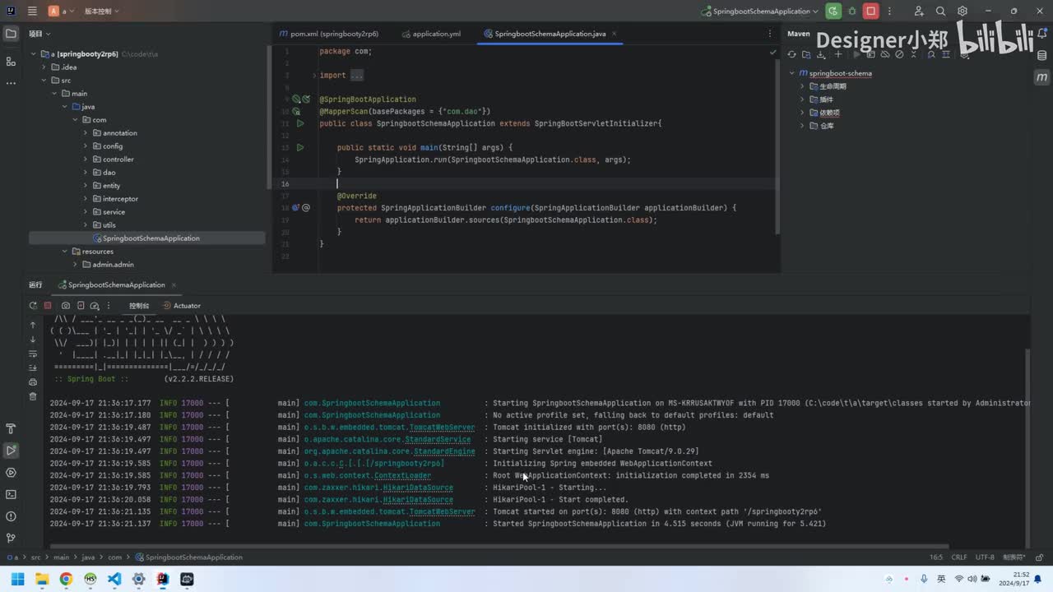
Task: Open the Build hammer tool window
Action: (x=11, y=428)
